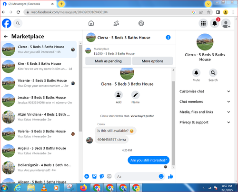Open the Windows Start button

[x=4, y=188]
